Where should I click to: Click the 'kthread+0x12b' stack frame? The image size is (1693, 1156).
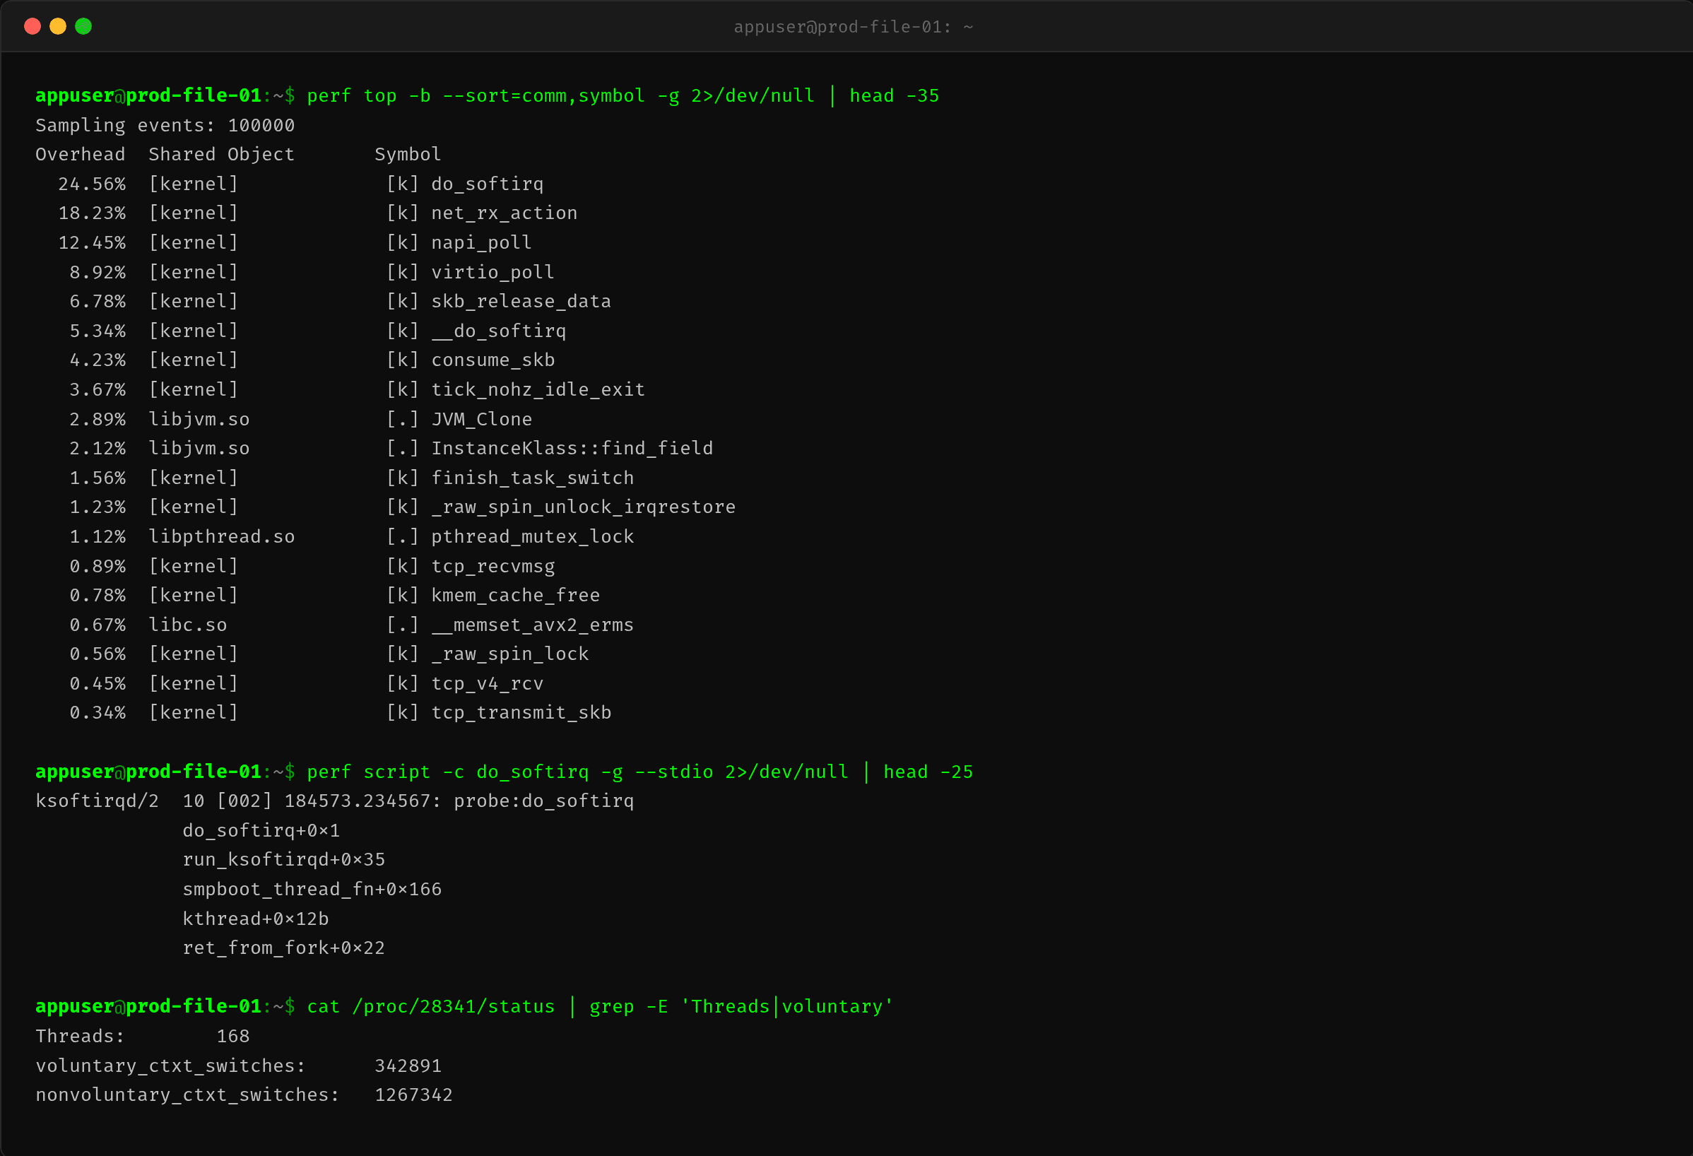pos(255,919)
